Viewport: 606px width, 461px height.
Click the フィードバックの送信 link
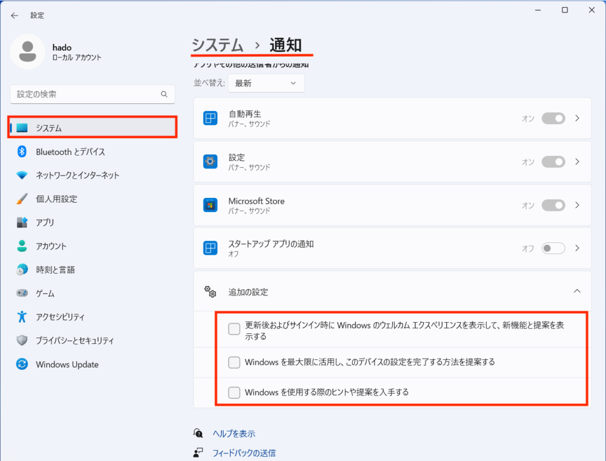244,453
